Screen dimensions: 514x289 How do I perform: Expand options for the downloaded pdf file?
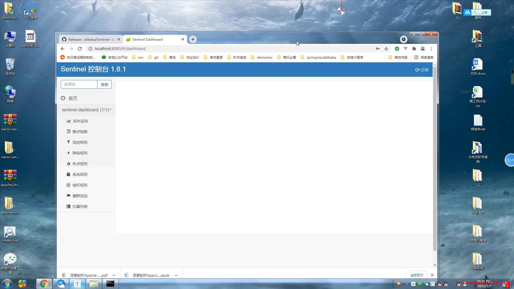[114, 275]
